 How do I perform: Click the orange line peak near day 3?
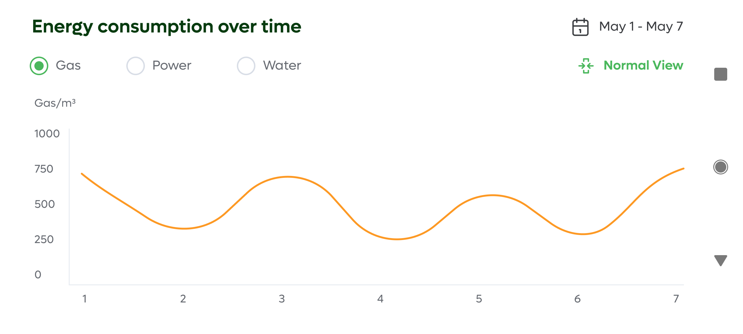point(288,177)
